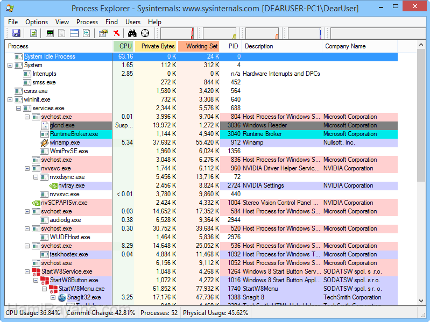The width and height of the screenshot is (430, 322).
Task: Click the vertical scrollbar thumb
Action: pyautogui.click(x=421, y=116)
